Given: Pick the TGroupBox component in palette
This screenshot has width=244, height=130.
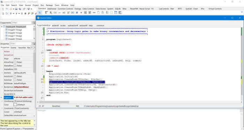Looking at the screenshot, I should pos(98,13).
